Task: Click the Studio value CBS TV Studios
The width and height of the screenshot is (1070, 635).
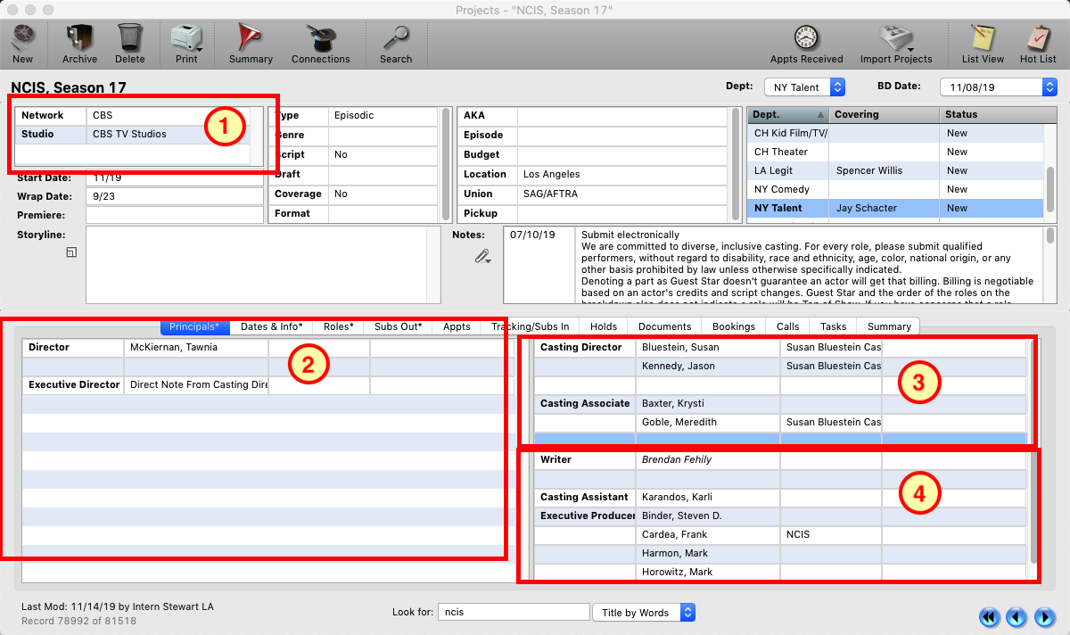Action: [x=129, y=134]
